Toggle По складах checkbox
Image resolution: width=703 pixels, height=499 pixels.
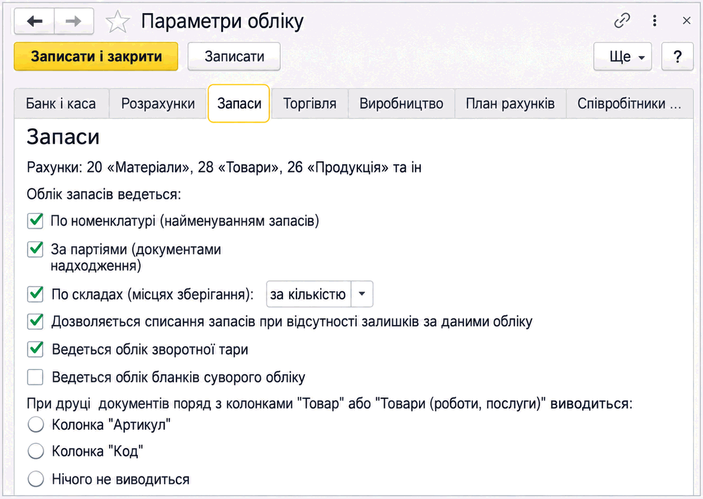[36, 294]
